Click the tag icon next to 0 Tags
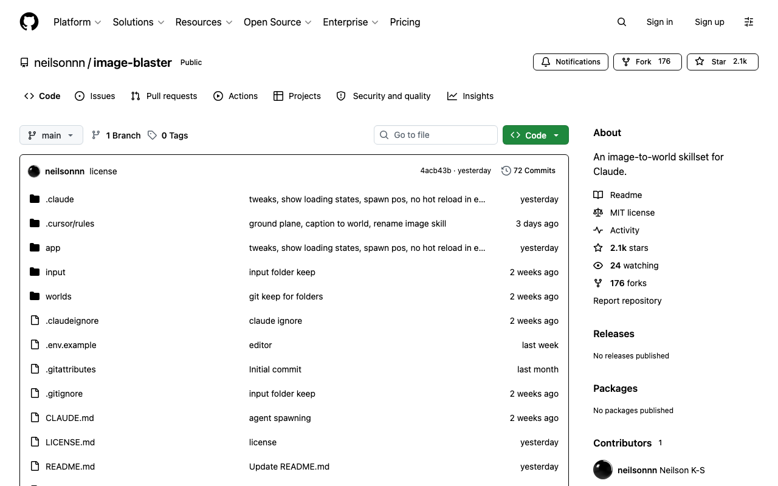Image resolution: width=778 pixels, height=486 pixels. click(x=152, y=135)
